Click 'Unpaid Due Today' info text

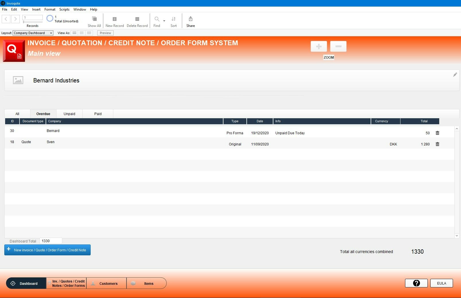pyautogui.click(x=290, y=133)
